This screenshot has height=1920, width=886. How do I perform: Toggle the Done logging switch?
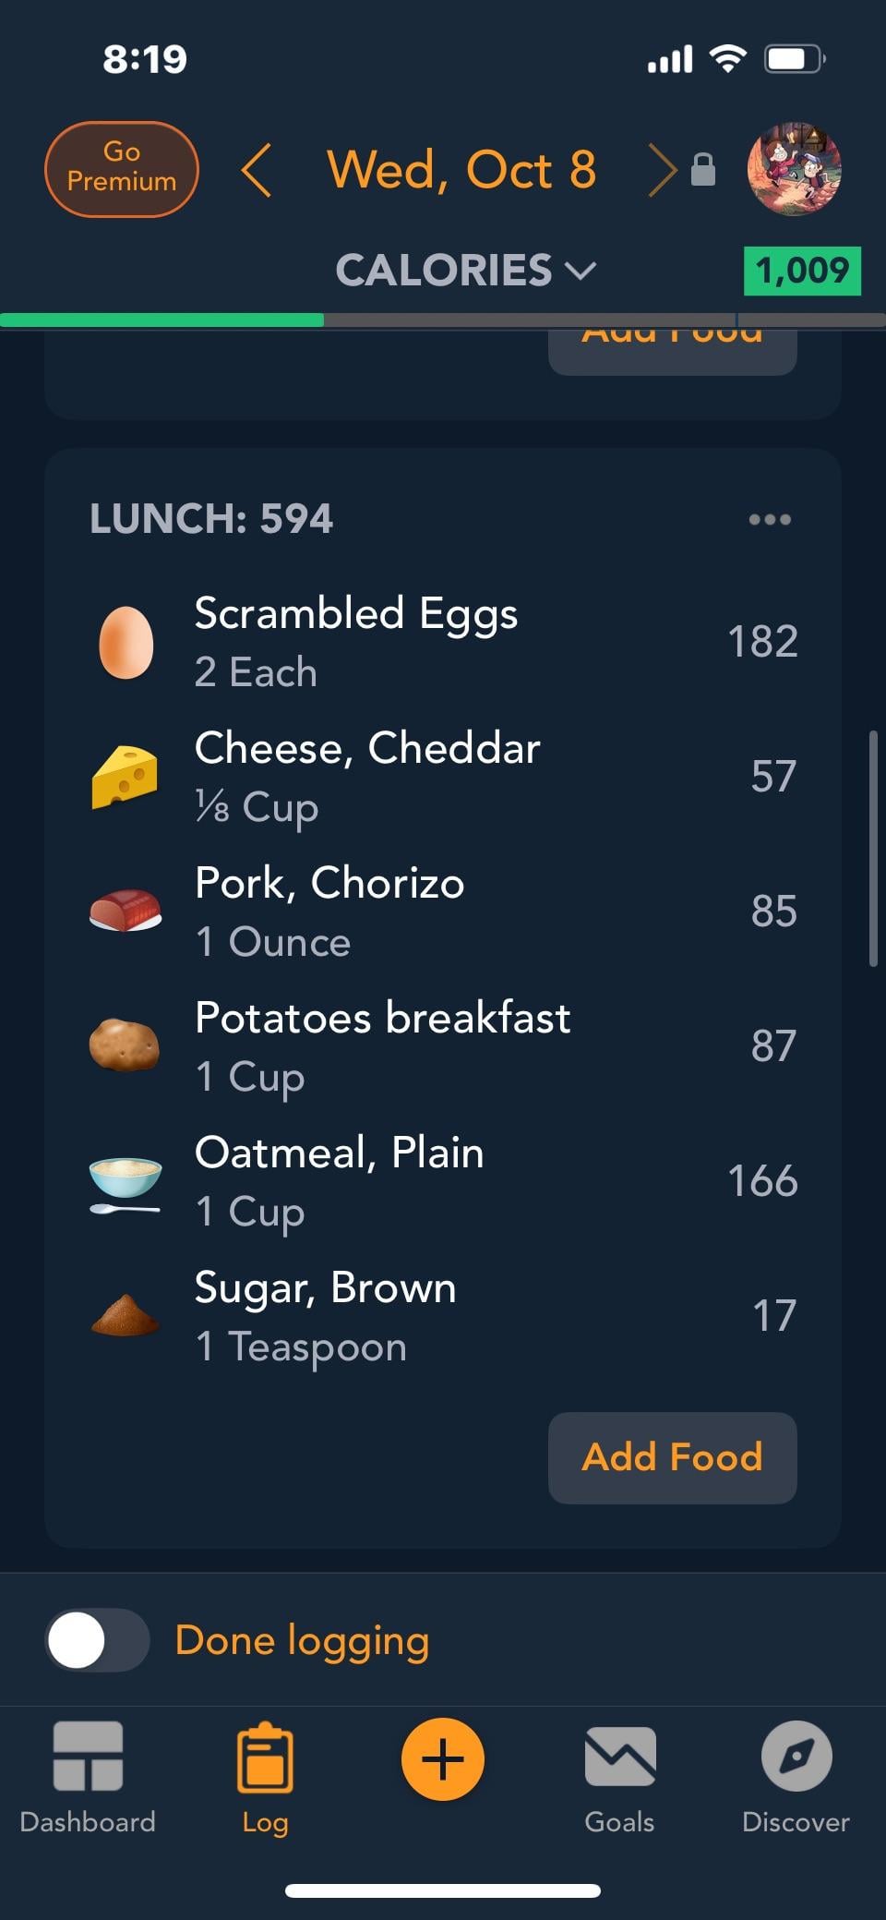[x=98, y=1640]
